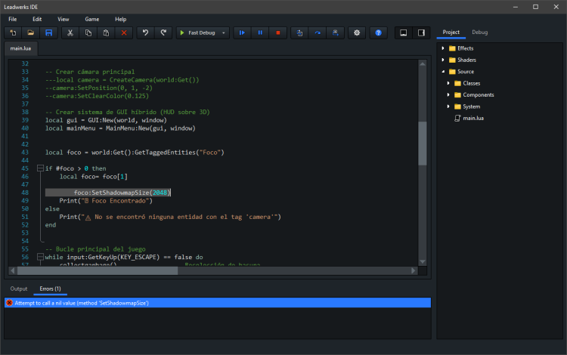Open settings with the gear icon

[x=357, y=33]
